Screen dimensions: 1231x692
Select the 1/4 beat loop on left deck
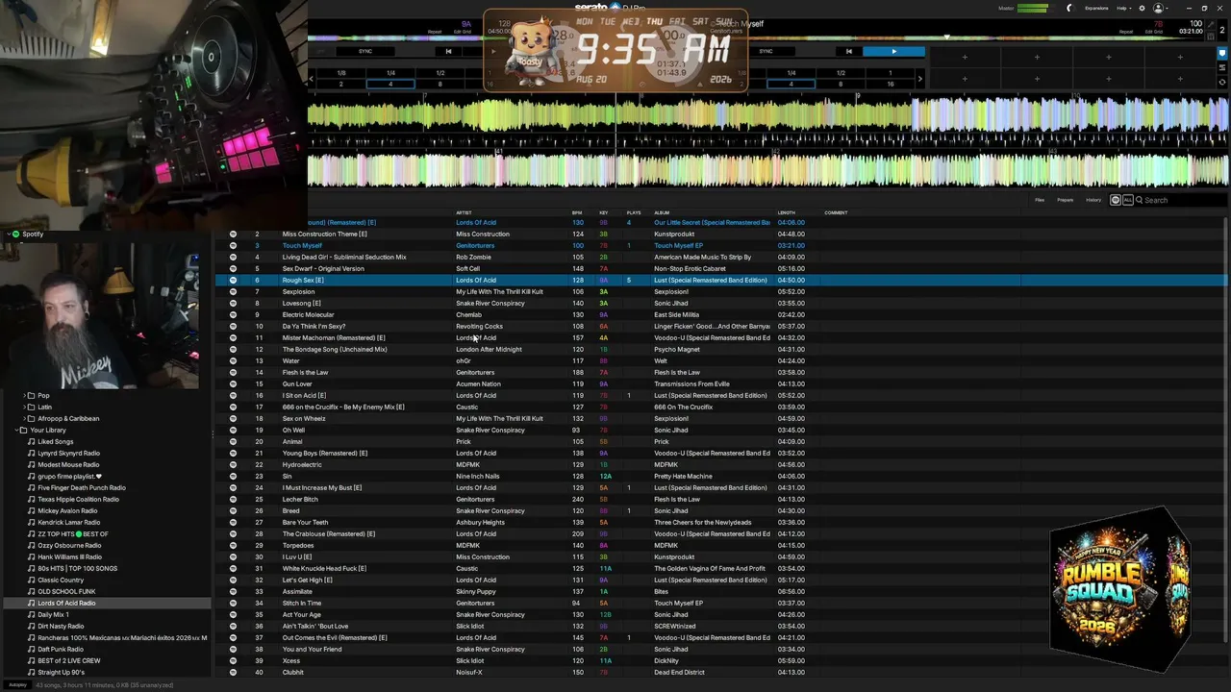[x=390, y=73]
